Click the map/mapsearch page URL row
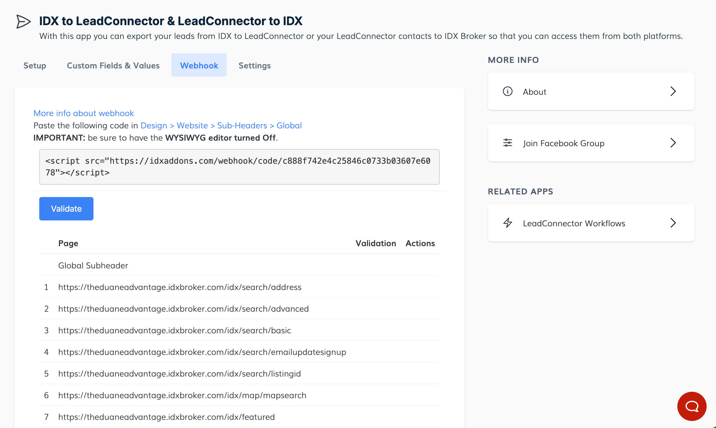The height and width of the screenshot is (428, 716). click(x=182, y=395)
